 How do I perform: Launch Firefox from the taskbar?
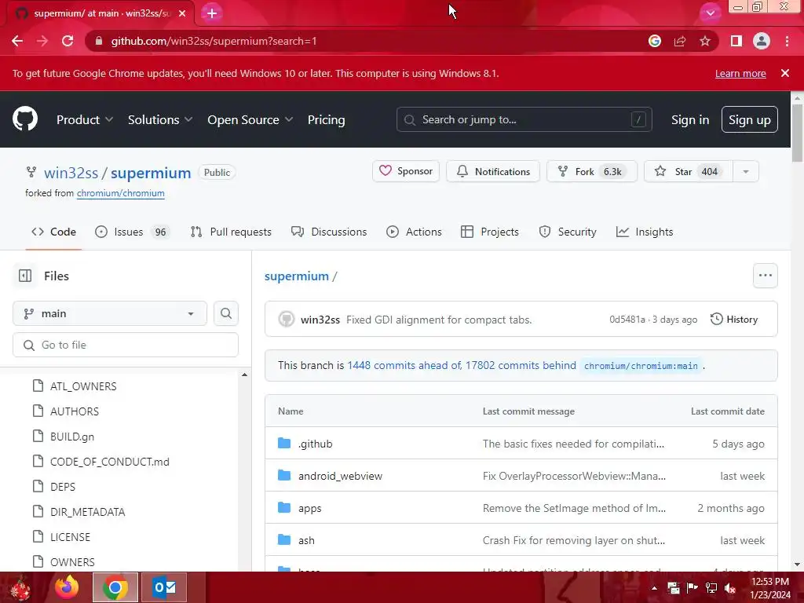pos(67,587)
